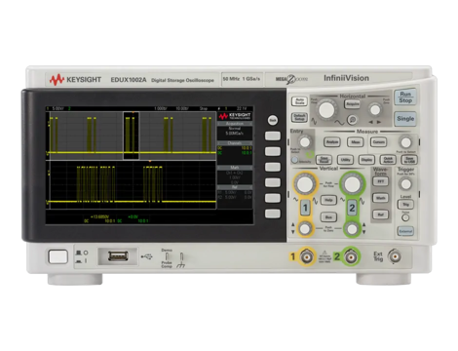Viewport: 458px width, 351px height.
Task: Push the channel 2 vertical position knob
Action: [352, 229]
